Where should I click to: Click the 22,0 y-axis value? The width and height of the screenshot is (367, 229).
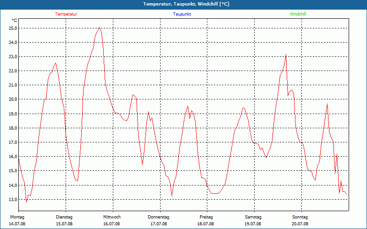point(13,71)
